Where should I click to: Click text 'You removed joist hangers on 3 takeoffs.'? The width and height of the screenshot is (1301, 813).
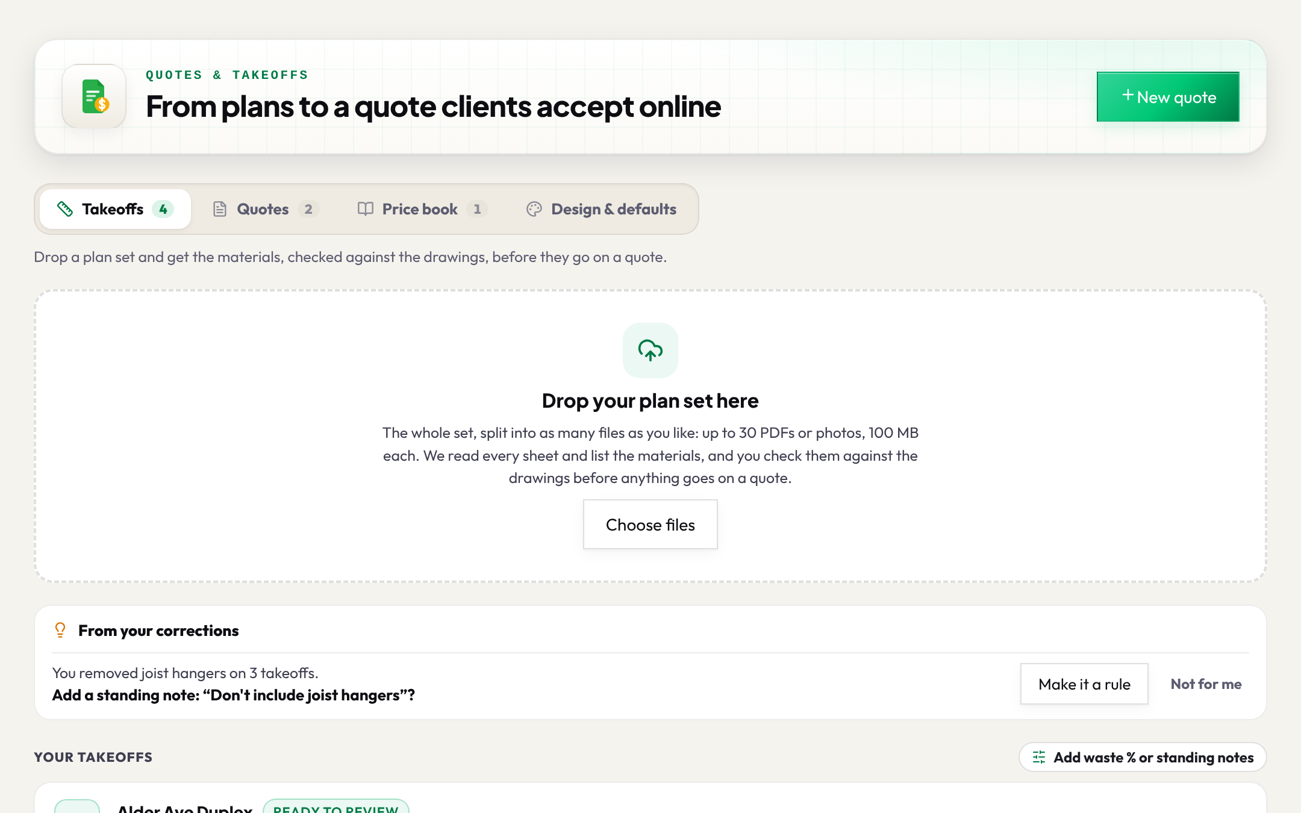point(185,673)
